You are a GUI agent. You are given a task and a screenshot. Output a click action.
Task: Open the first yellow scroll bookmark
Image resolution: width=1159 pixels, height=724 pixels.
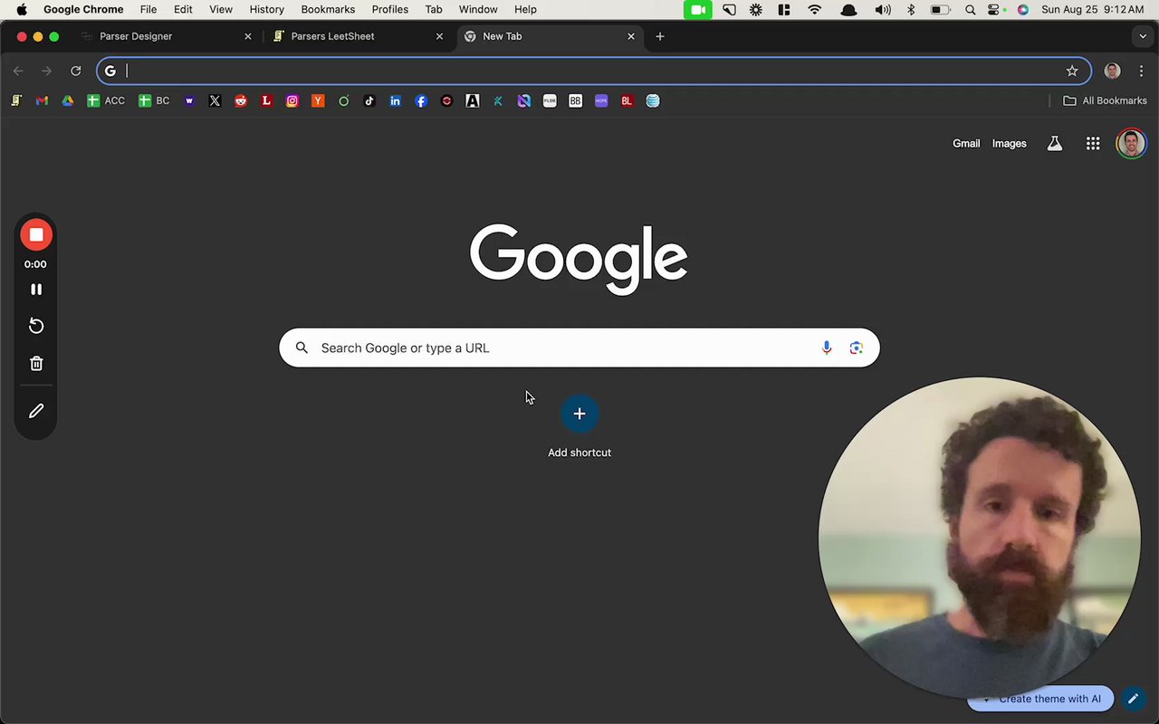point(16,101)
